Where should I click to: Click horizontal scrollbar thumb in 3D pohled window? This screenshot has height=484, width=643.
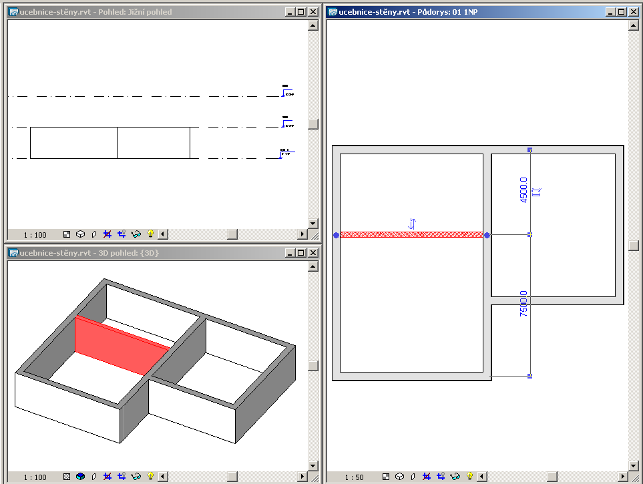(232, 477)
